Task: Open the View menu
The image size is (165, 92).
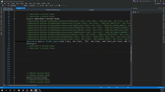Action: 9,3
